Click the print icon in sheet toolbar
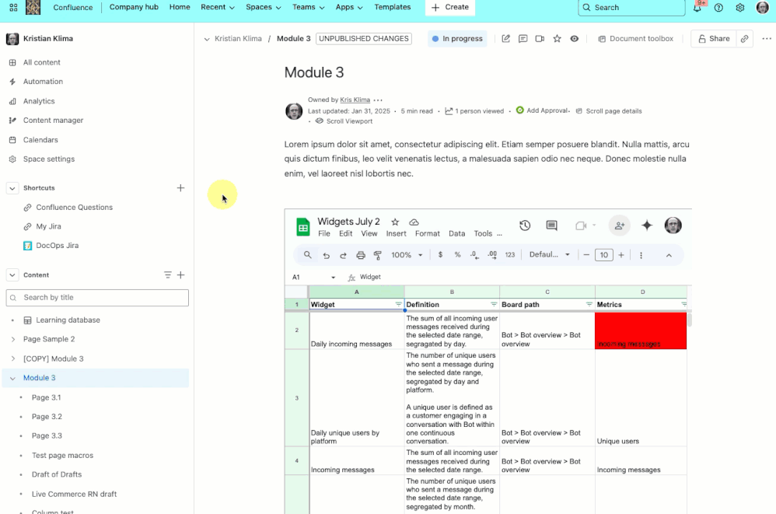 click(x=361, y=255)
